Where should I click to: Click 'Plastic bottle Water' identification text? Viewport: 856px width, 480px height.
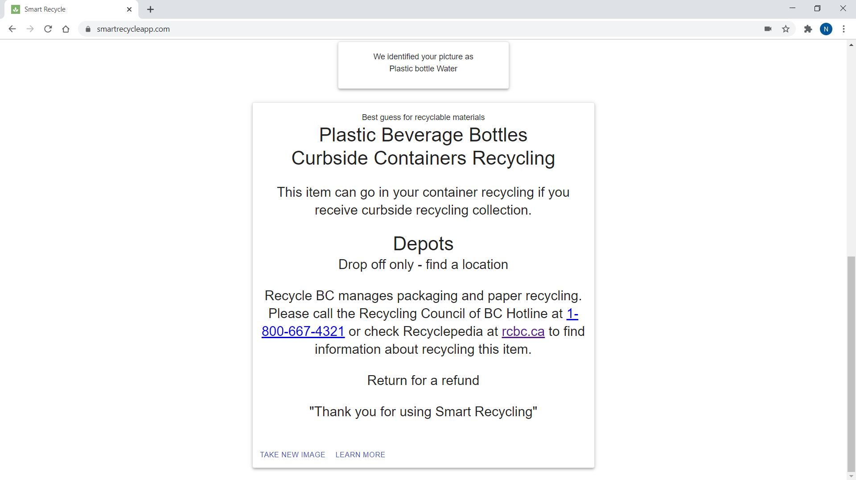[423, 69]
